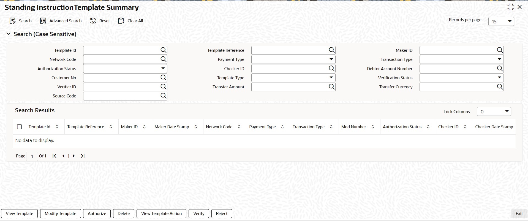Click the Search toolbar button
This screenshot has height=221, width=528.
[21, 21]
